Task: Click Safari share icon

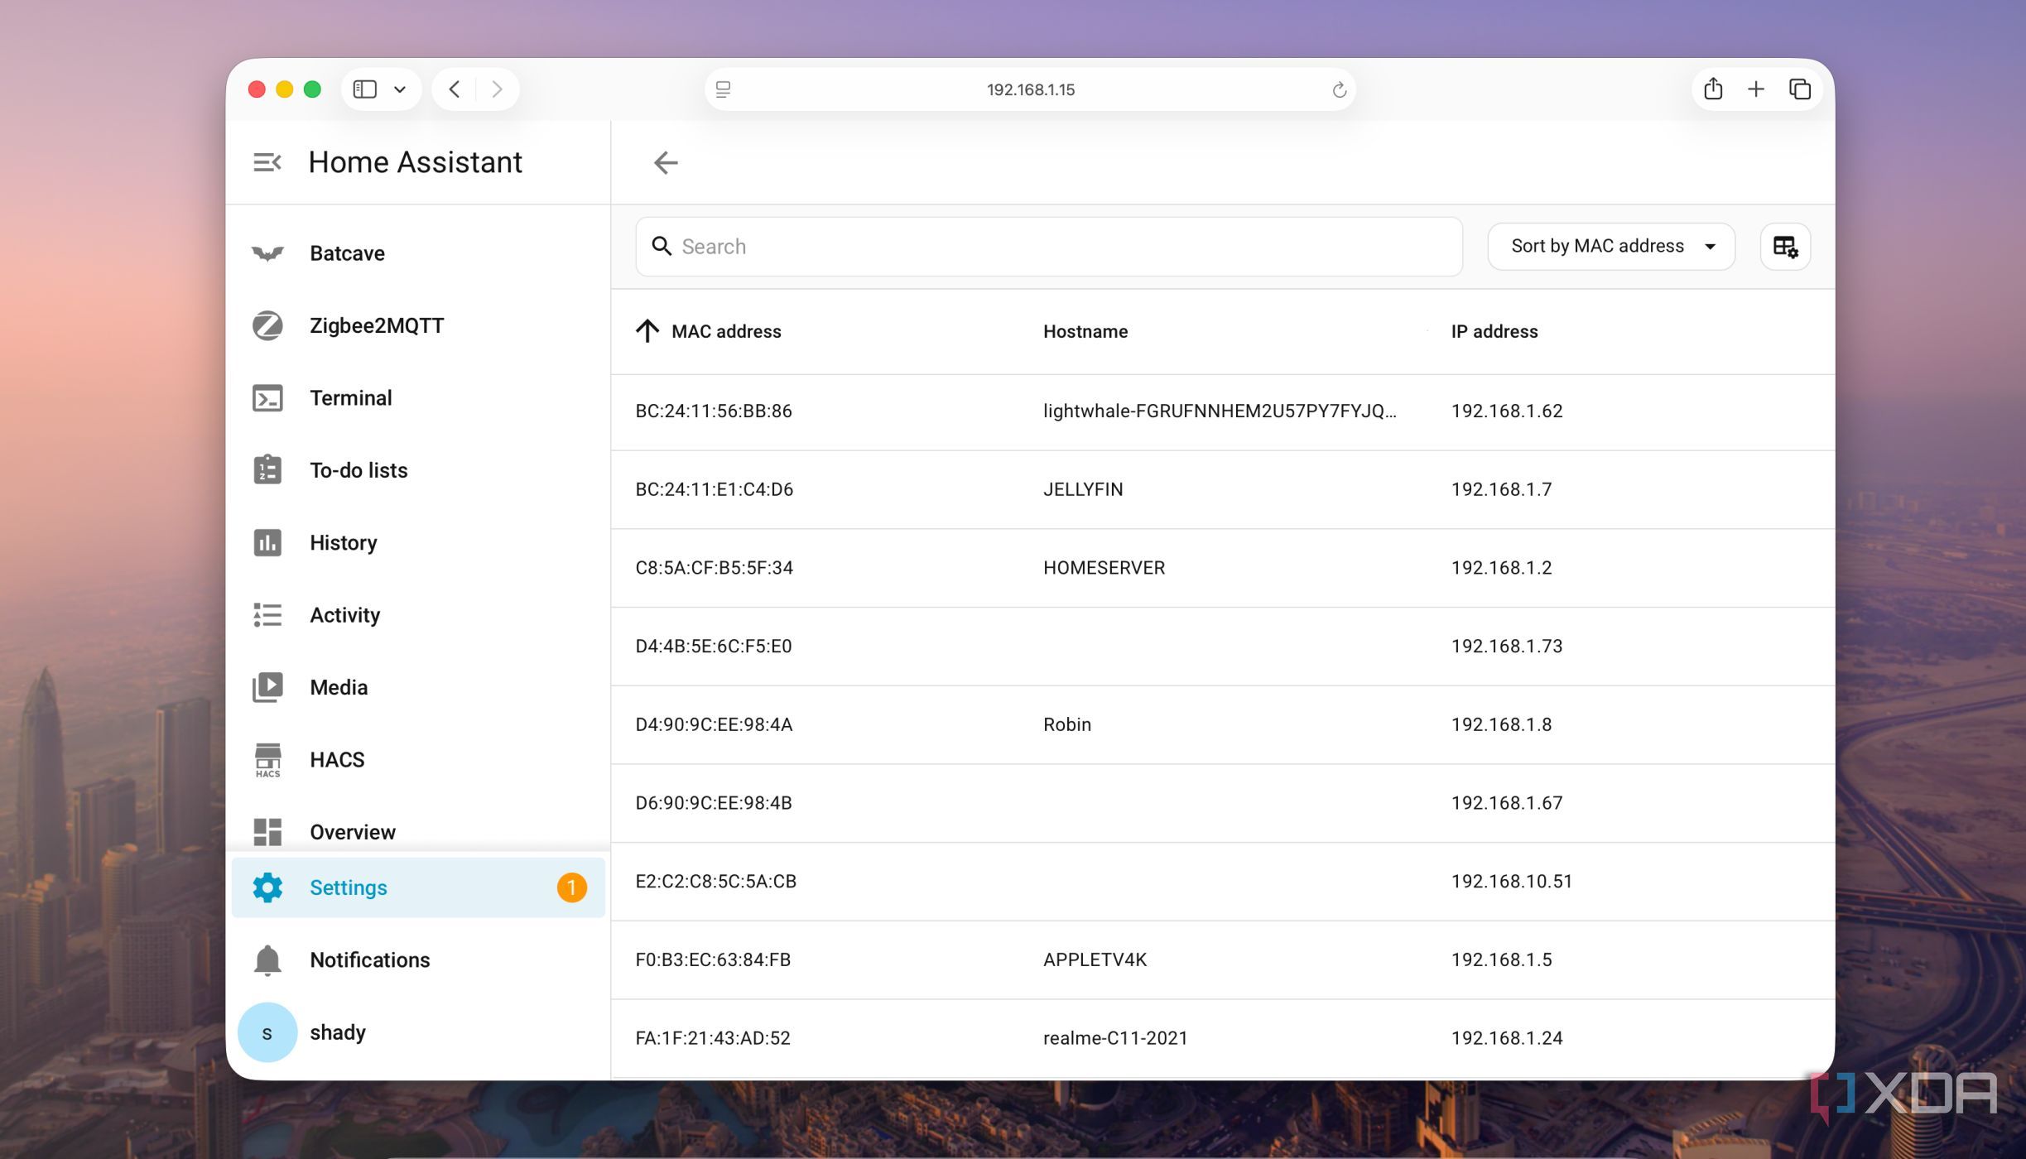Action: tap(1713, 89)
